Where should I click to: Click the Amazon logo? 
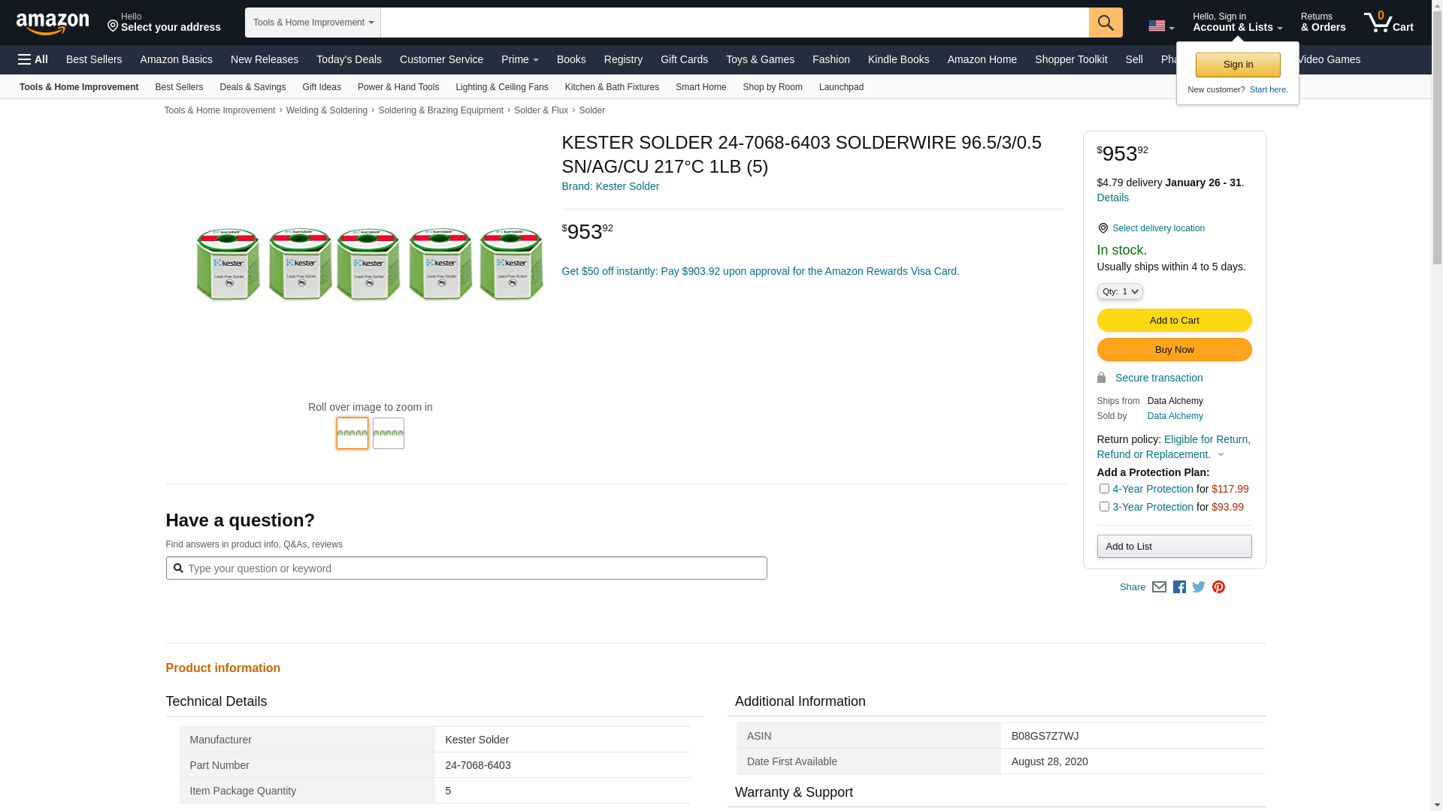pyautogui.click(x=53, y=23)
